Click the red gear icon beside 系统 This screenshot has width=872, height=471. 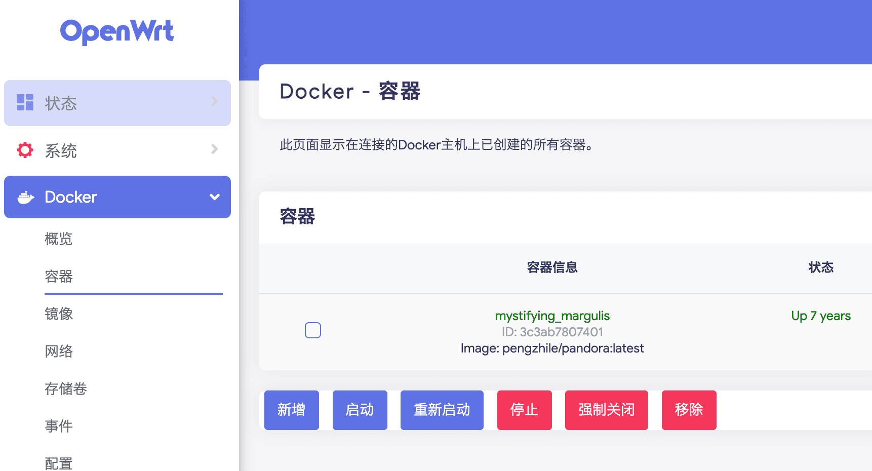click(25, 150)
